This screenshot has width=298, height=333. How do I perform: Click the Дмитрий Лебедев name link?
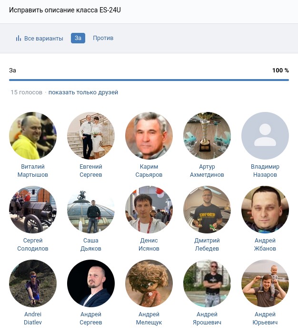pyautogui.click(x=207, y=244)
